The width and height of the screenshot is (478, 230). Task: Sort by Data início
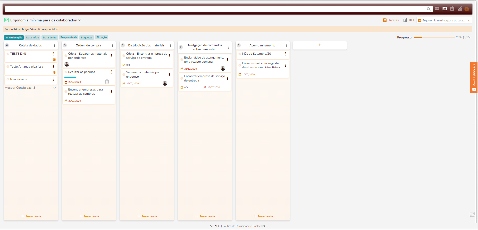coord(32,38)
